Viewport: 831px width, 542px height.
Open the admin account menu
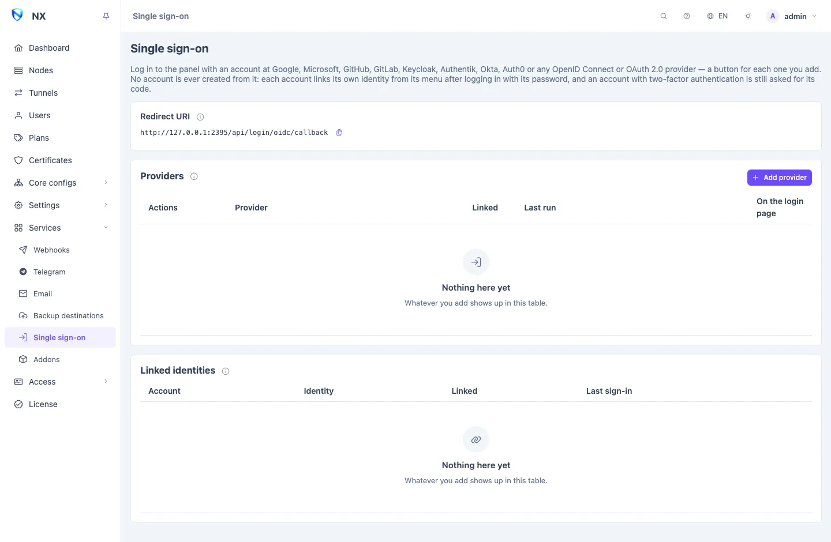click(x=792, y=16)
